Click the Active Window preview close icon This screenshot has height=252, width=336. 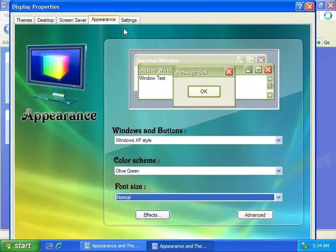[x=268, y=69]
